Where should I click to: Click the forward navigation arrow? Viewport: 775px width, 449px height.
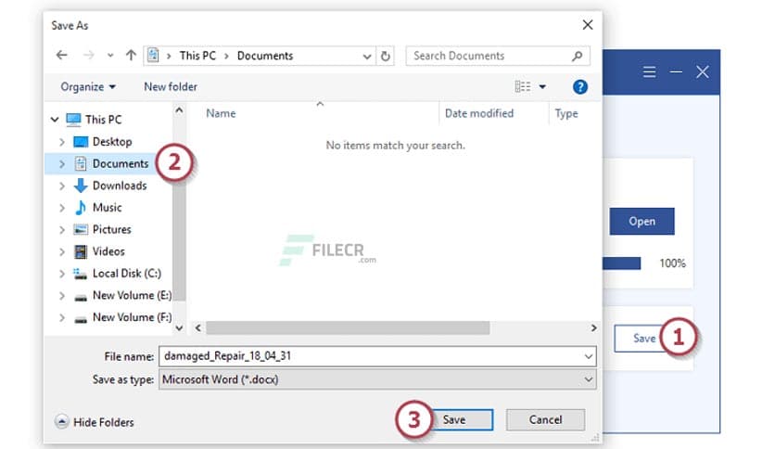pos(88,56)
